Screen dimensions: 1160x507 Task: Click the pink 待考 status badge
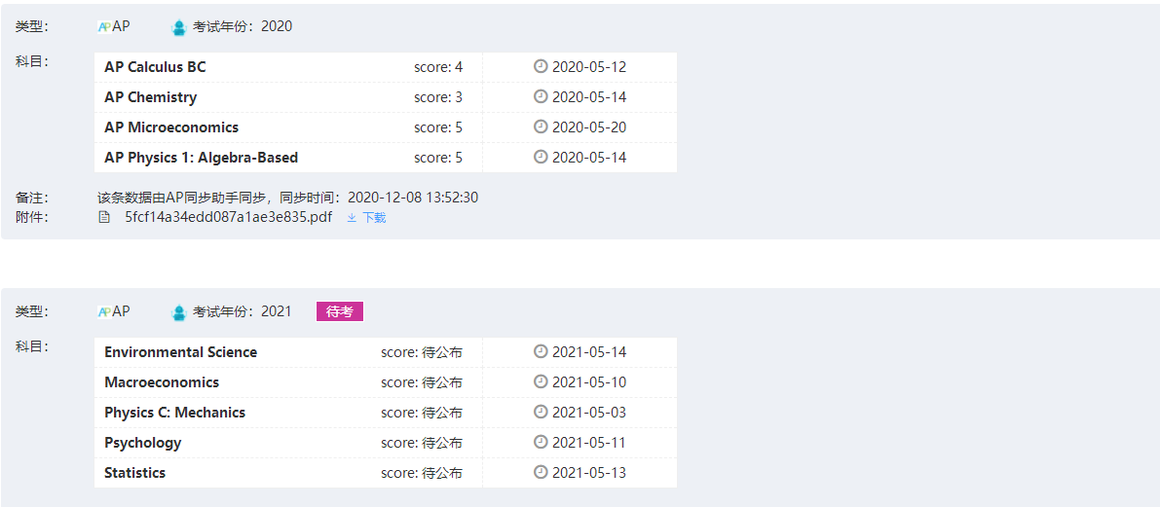(340, 311)
